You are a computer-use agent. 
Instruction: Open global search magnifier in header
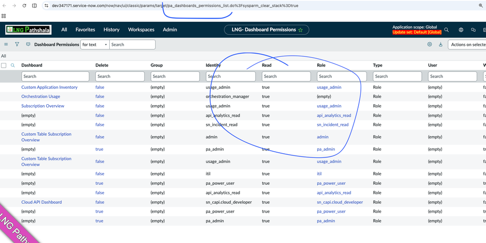point(447,30)
